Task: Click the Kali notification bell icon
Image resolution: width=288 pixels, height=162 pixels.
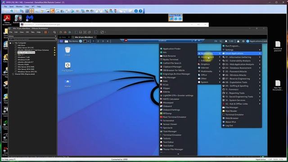Action: pyautogui.click(x=226, y=41)
